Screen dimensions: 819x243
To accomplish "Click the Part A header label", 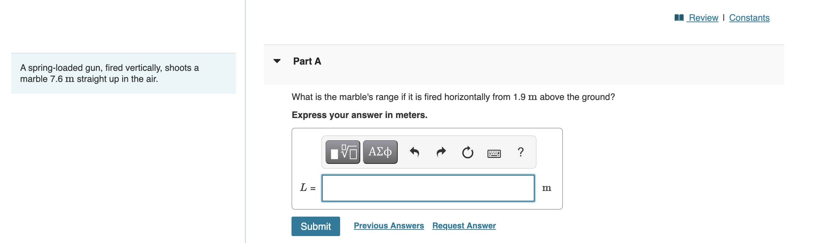I will pyautogui.click(x=307, y=61).
